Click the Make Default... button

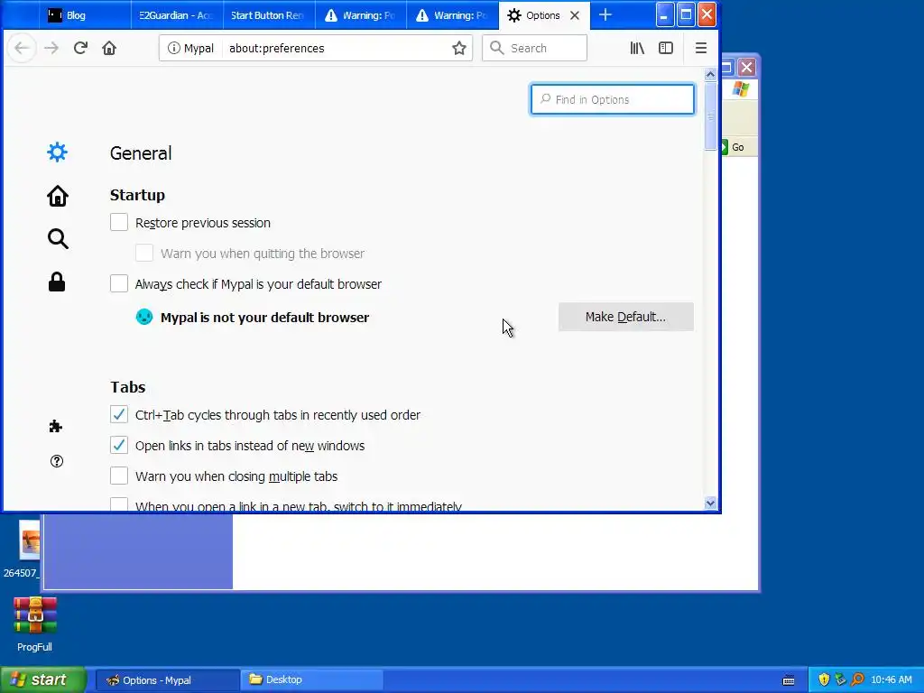point(626,317)
